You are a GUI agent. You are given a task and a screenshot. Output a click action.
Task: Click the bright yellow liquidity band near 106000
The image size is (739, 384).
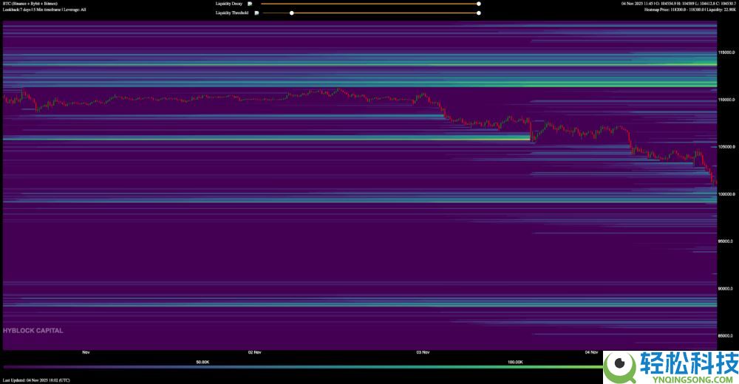(266, 139)
